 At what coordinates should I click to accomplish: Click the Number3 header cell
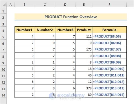click(x=65, y=30)
